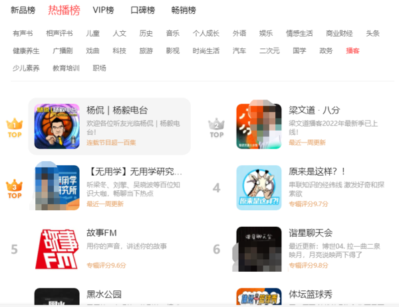Screen dimensions: 399x307
Task: Switch to the 新品榜 tab
Action: 23,10
